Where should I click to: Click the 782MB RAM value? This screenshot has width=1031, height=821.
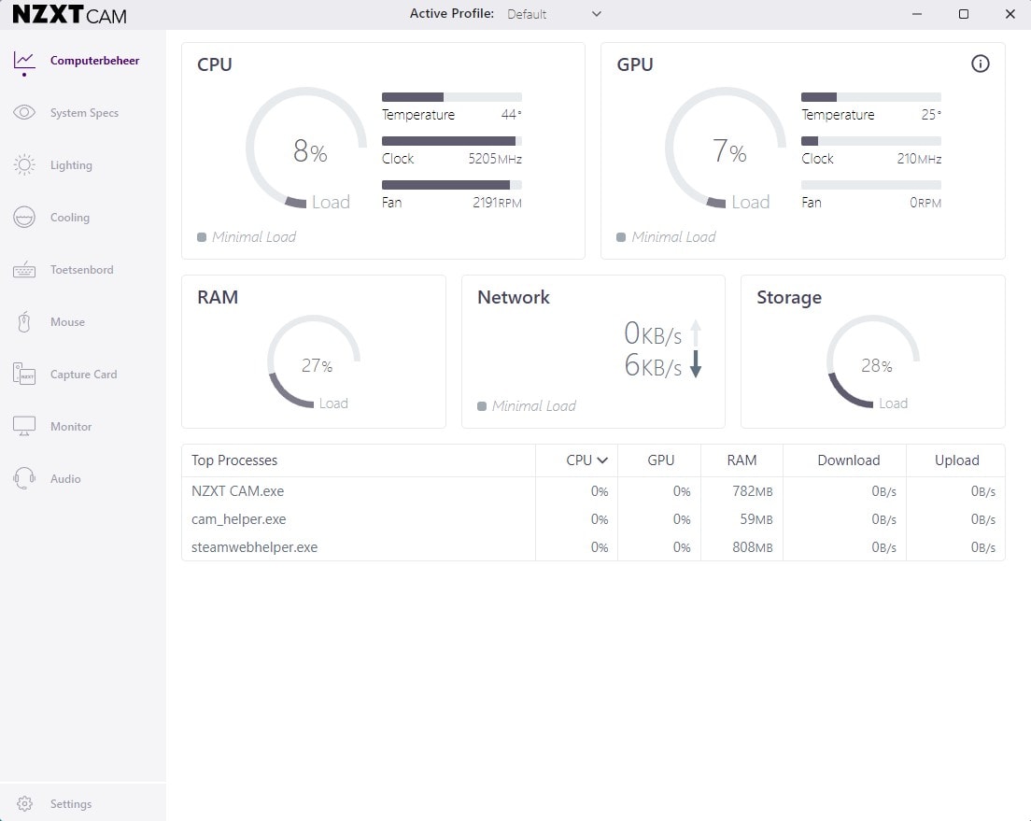(x=752, y=491)
